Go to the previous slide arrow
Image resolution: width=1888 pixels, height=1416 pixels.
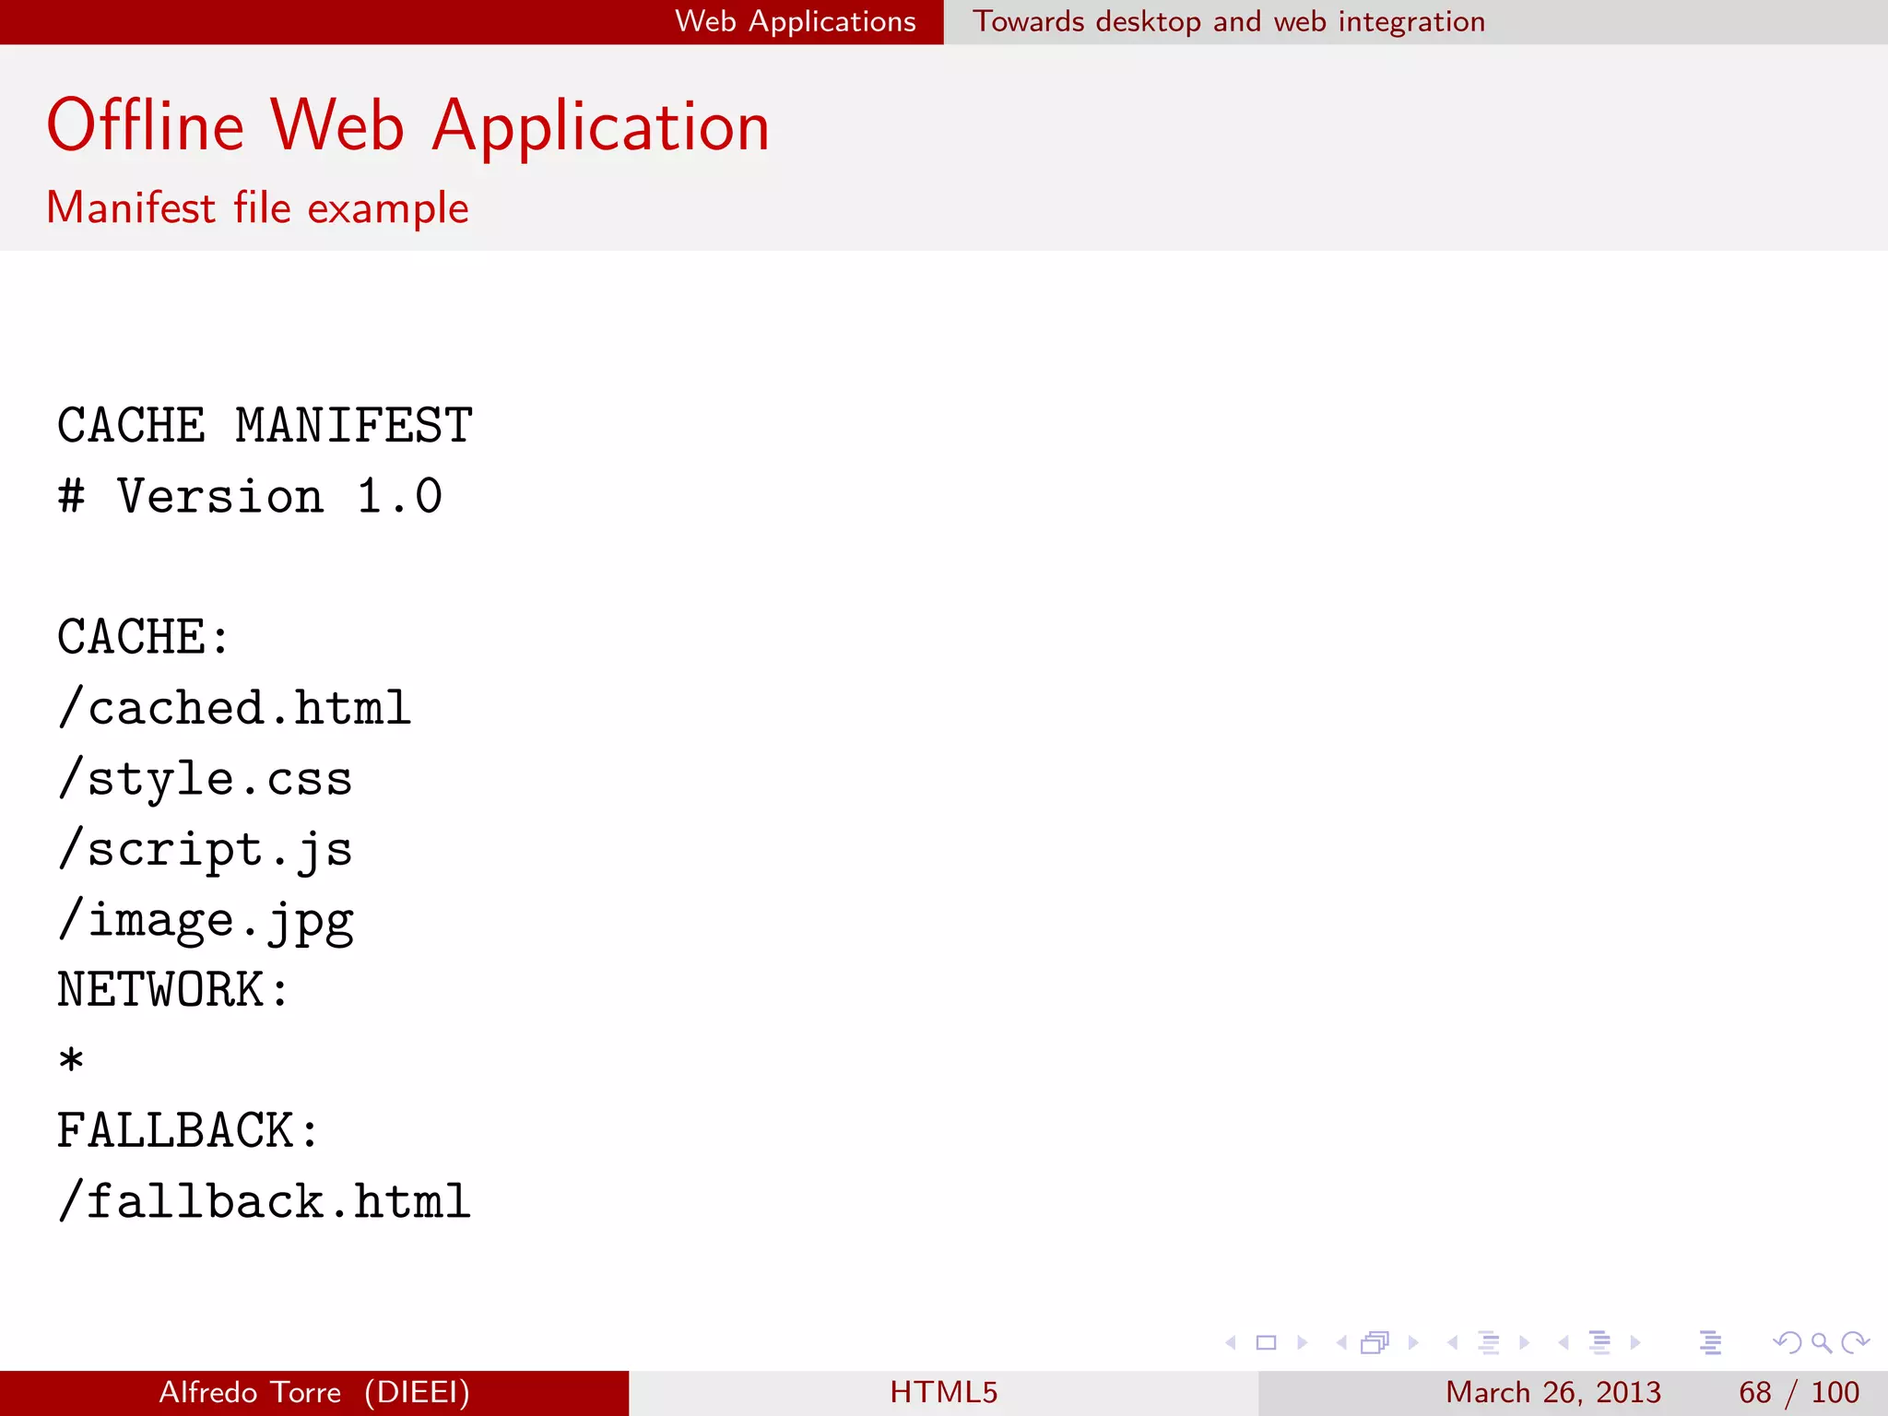1231,1342
